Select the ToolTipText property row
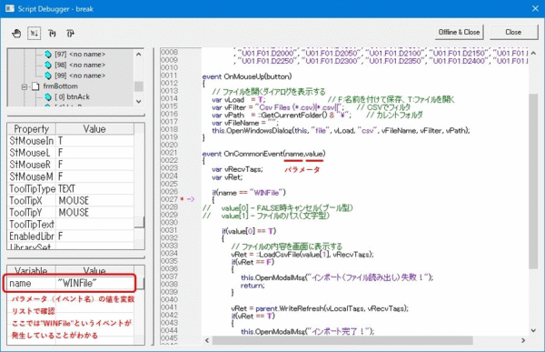Image resolution: width=545 pixels, height=352 pixels. point(71,225)
